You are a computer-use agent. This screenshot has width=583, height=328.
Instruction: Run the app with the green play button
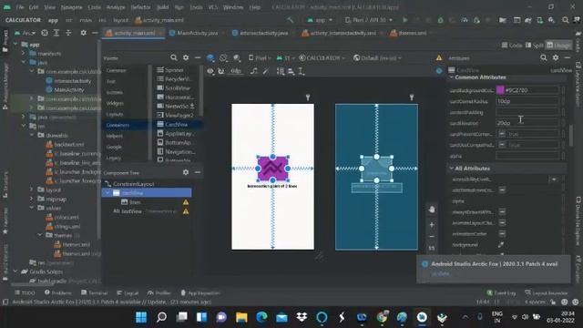tap(404, 20)
